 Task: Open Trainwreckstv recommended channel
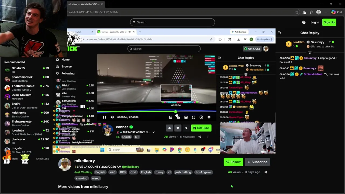coord(26,123)
